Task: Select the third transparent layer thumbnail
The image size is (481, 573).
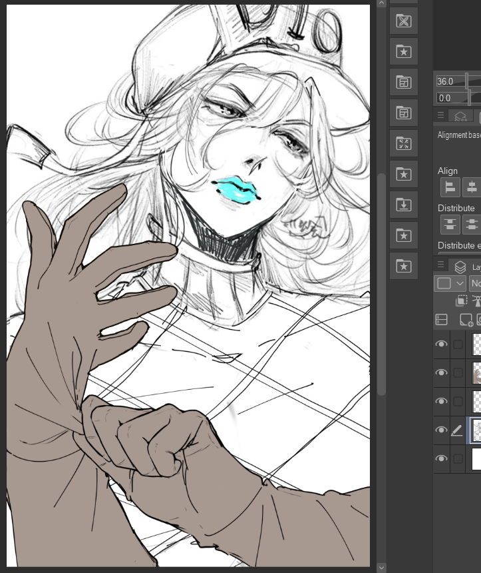Action: click(x=476, y=401)
